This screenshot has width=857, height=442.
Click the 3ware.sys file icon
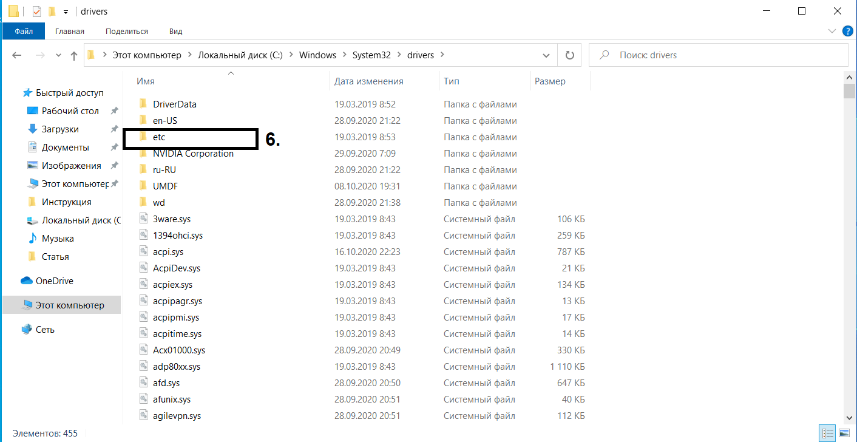[x=143, y=219]
